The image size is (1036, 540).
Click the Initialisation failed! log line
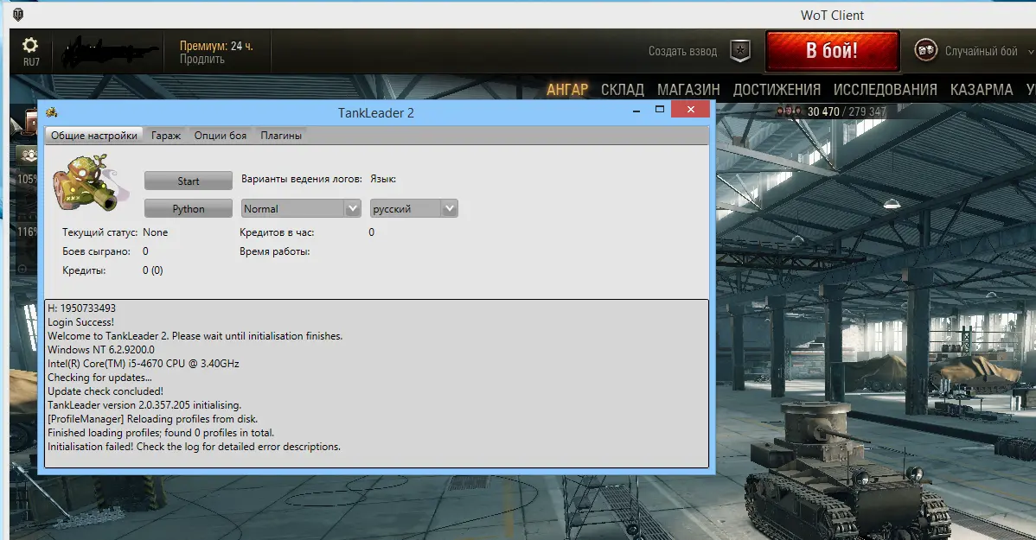[x=195, y=447]
